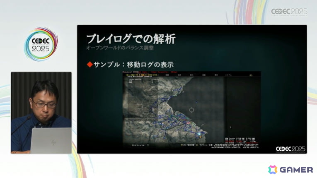The image size is (317, 178).
Task: Click bullet text サンプル：移動ログの表示
Action: [133, 65]
